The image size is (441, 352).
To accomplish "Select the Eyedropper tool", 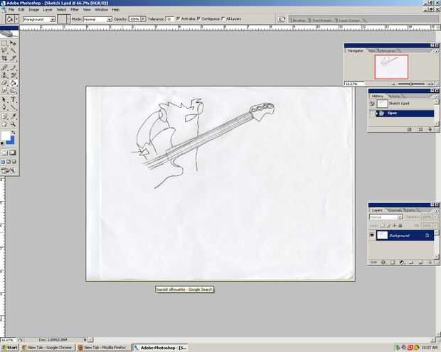I will click(x=13, y=116).
